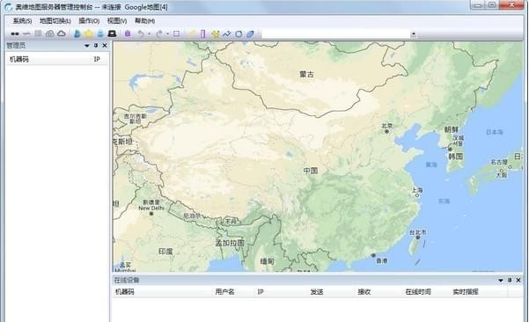Click the purple clipboard icon
Viewport: 529px width, 322px height.
tap(128, 33)
